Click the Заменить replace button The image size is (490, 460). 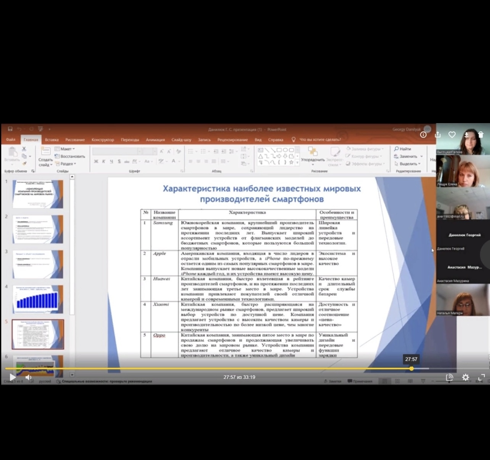click(x=408, y=156)
